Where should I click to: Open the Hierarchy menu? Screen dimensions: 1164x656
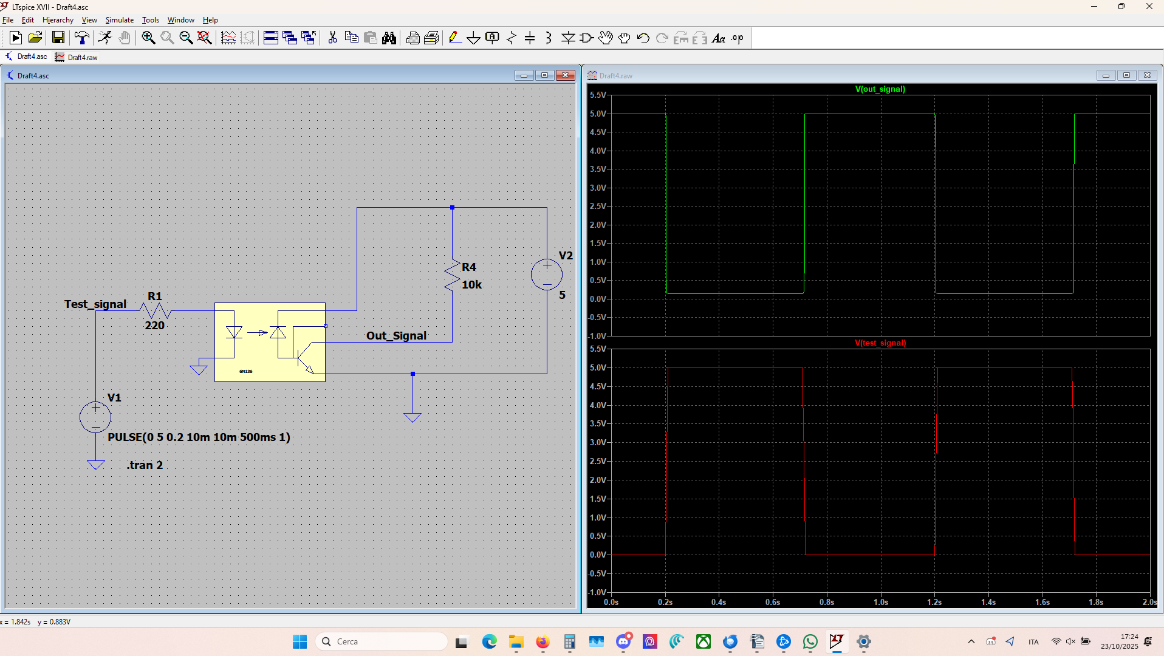58,20
